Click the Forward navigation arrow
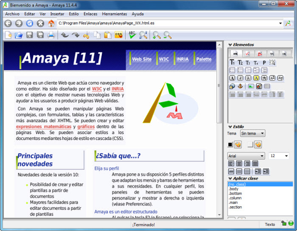The width and height of the screenshot is (297, 231). tap(19, 23)
